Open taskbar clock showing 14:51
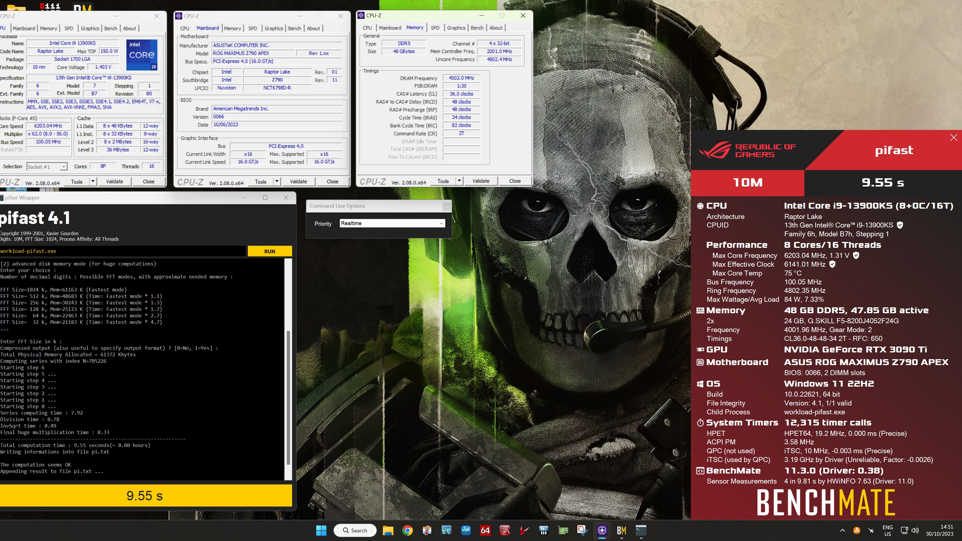This screenshot has height=541, width=962. point(940,530)
